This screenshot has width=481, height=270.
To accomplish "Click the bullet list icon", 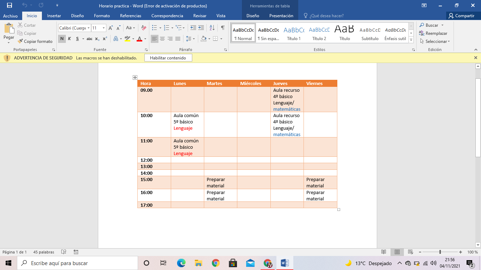I will click(x=154, y=28).
